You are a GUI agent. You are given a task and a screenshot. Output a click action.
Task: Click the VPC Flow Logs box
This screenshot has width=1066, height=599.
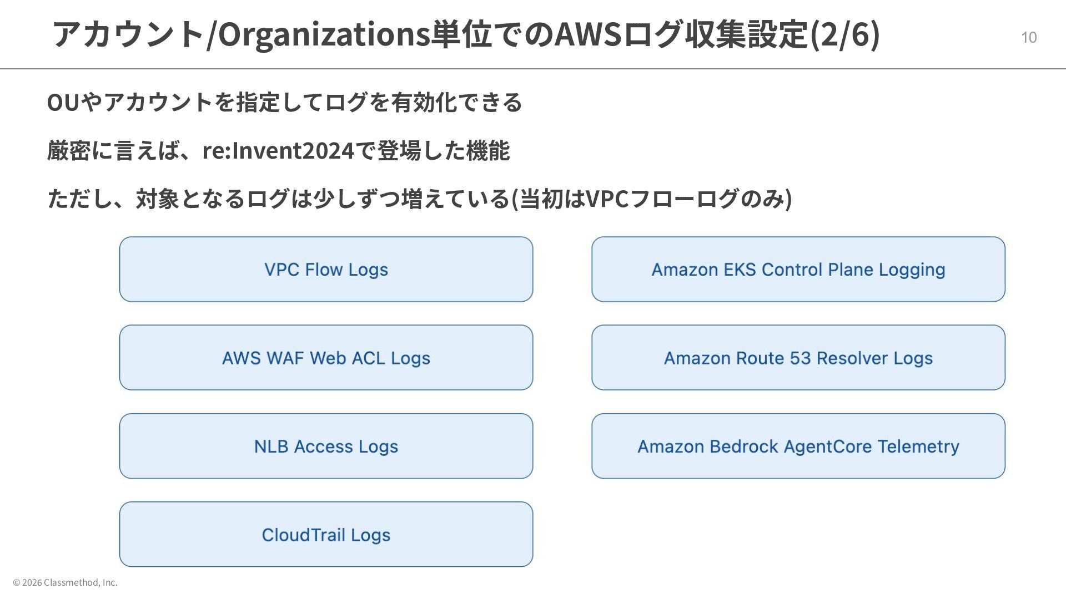(x=326, y=270)
